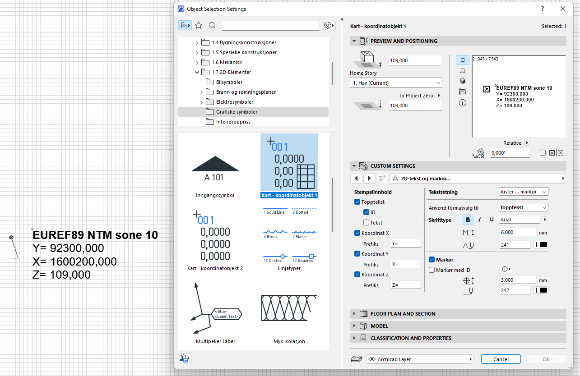
Task: Toggle Underline font style button
Action: 492,220
